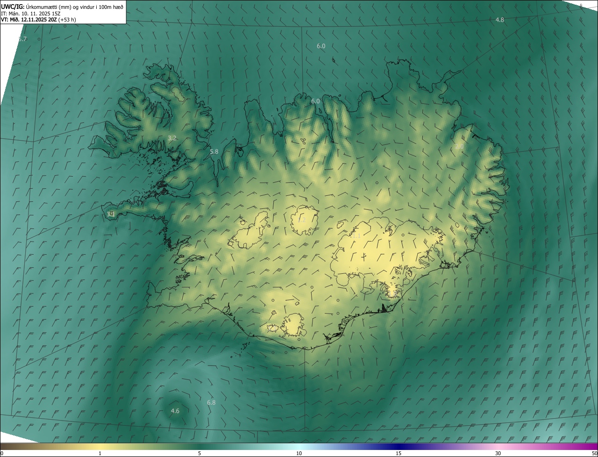The image size is (598, 457).
Task: Click the '50' tick on the color scale
Action: tap(594, 453)
